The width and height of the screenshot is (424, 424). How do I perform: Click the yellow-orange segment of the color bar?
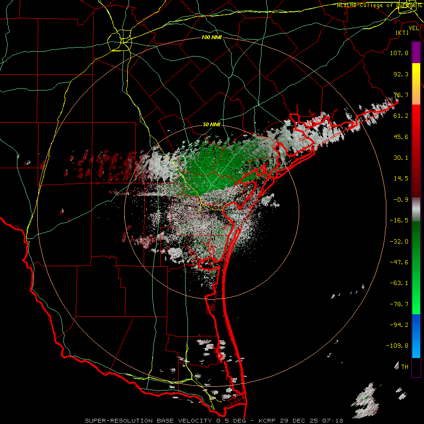click(416, 84)
